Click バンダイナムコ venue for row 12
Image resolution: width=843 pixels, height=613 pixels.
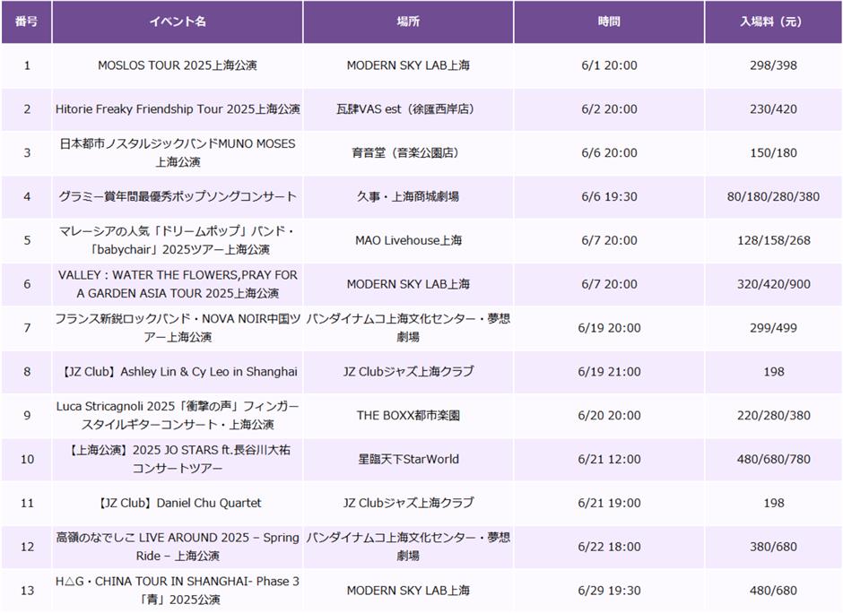[408, 547]
